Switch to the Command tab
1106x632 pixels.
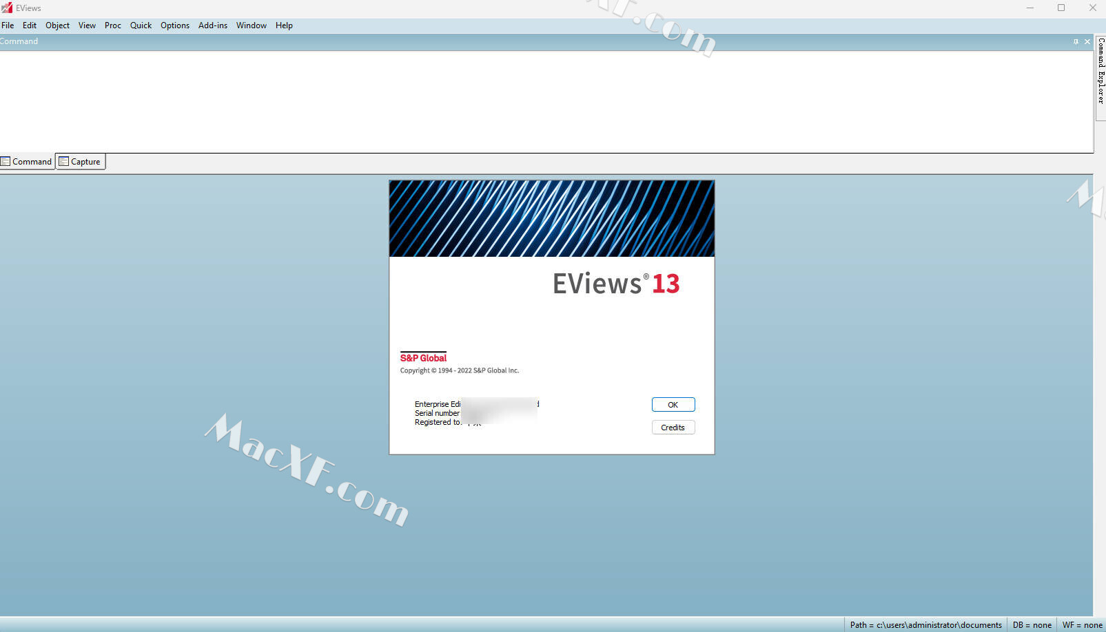pyautogui.click(x=27, y=162)
